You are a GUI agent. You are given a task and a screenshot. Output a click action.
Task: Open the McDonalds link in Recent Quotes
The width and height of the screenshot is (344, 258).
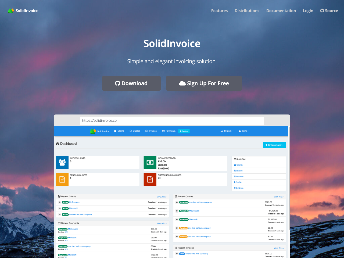pos(194,211)
